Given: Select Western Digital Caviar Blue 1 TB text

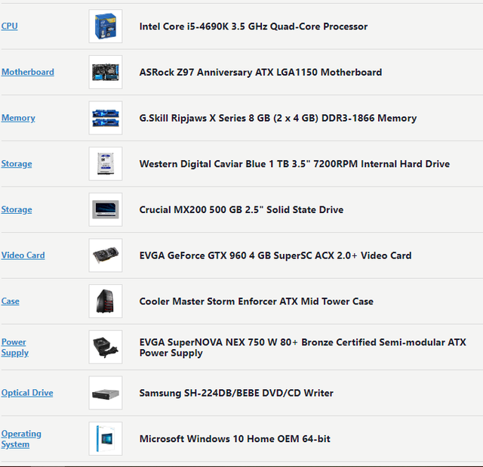Looking at the screenshot, I should (x=294, y=164).
